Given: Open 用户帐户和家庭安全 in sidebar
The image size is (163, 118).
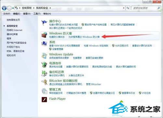Looking at the screenshot, I should click(x=17, y=43).
